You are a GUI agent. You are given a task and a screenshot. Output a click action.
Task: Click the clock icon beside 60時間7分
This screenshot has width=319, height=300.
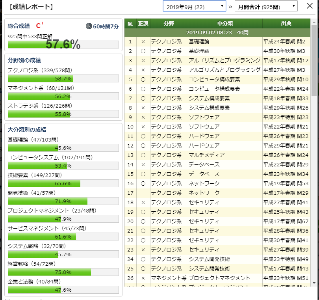click(x=89, y=26)
